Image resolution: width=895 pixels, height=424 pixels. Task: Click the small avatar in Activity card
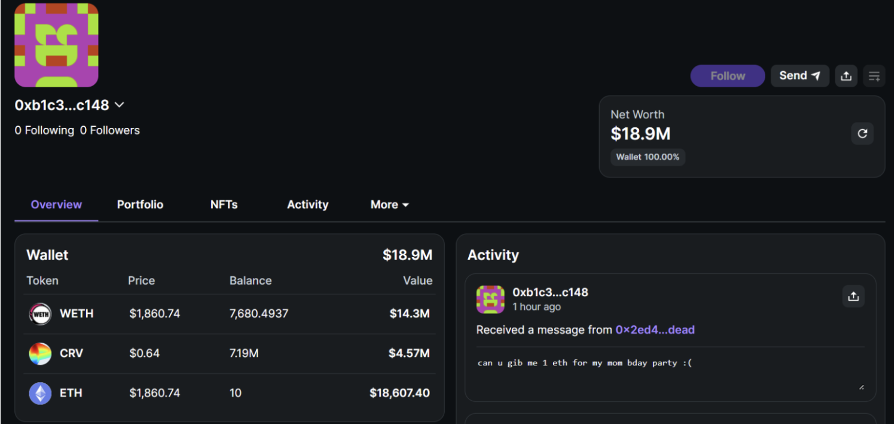click(490, 299)
